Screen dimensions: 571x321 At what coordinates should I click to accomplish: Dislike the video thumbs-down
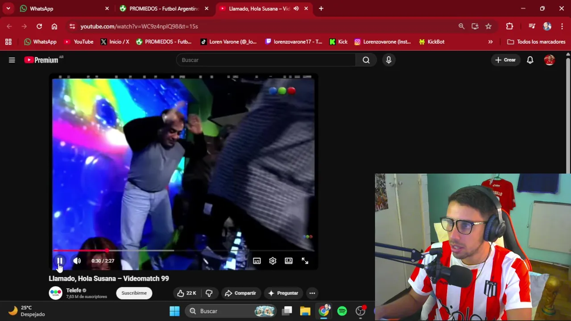coord(209,293)
